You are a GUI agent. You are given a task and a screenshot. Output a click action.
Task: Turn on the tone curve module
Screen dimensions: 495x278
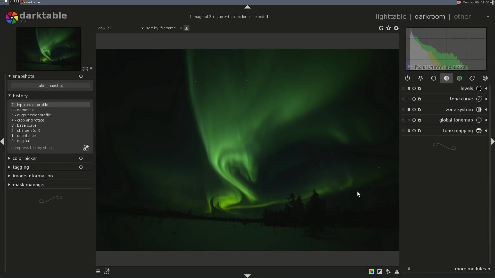tap(404, 99)
